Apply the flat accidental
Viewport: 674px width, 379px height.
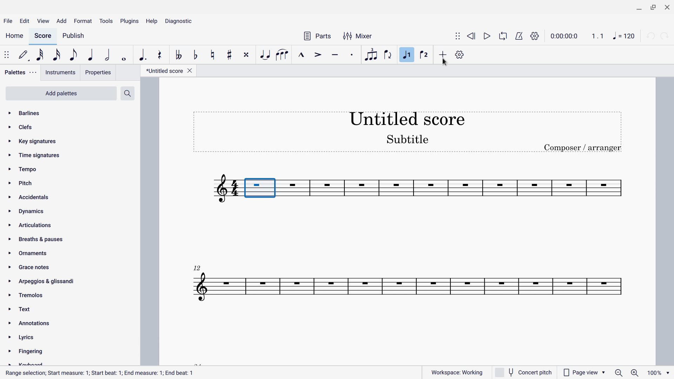(x=196, y=55)
